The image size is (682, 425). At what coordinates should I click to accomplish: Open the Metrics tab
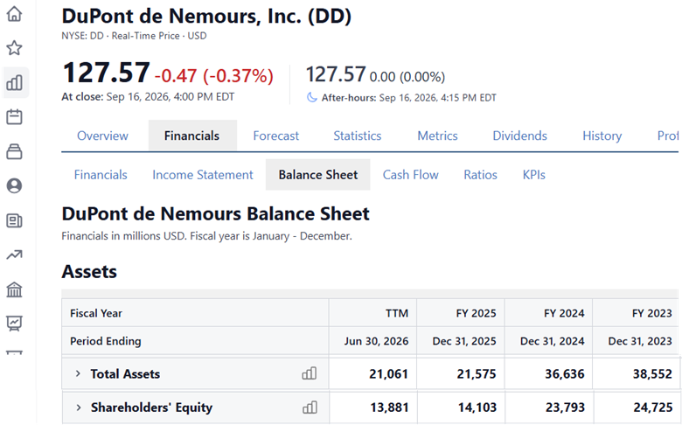point(437,136)
